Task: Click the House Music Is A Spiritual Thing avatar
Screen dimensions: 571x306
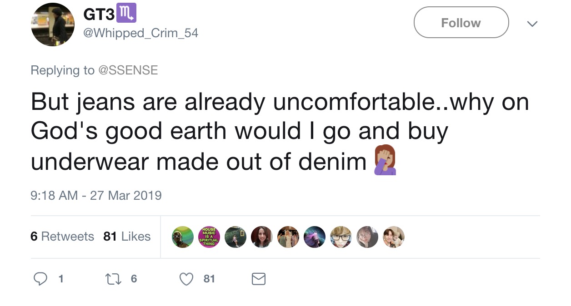Action: 209,237
